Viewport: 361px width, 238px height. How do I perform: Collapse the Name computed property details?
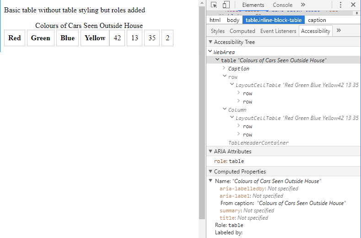[x=210, y=181]
